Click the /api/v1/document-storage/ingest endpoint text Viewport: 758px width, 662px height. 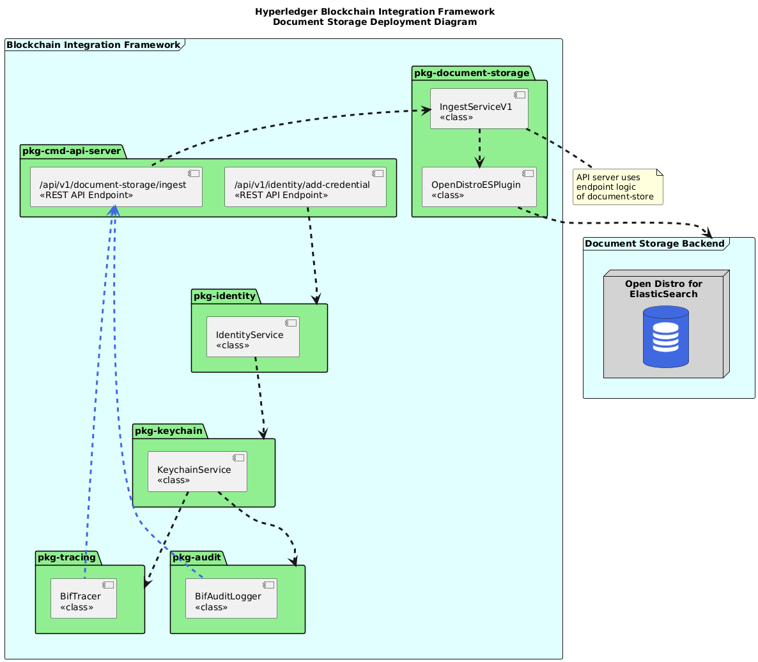tap(112, 185)
